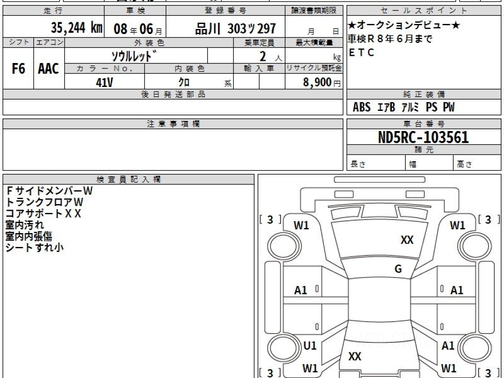504x378 pixels.
Task: Click アルミ in the equipment list
Action: [x=410, y=108]
